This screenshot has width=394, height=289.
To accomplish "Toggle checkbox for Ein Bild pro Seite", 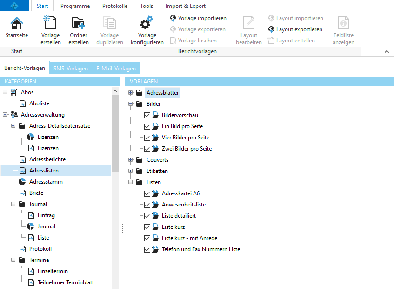I will [147, 126].
